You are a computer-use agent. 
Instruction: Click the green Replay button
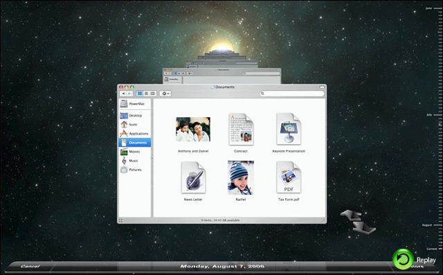tap(403, 259)
